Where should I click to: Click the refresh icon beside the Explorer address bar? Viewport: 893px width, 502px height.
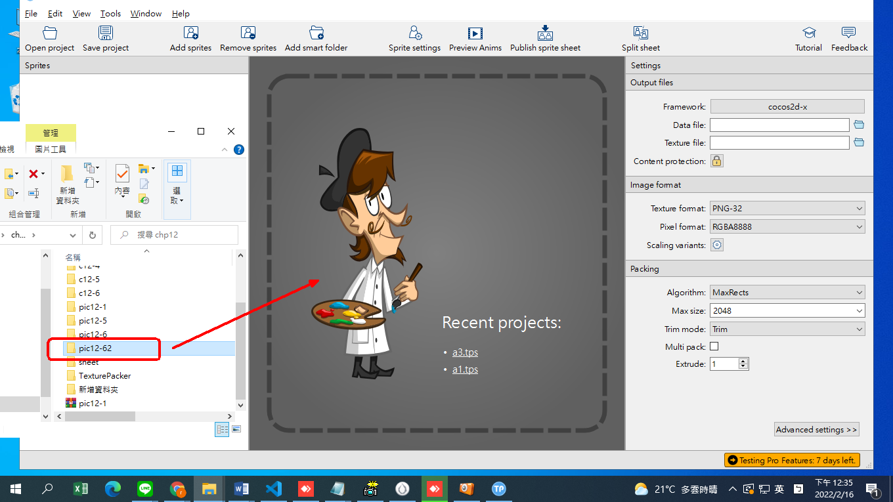93,235
